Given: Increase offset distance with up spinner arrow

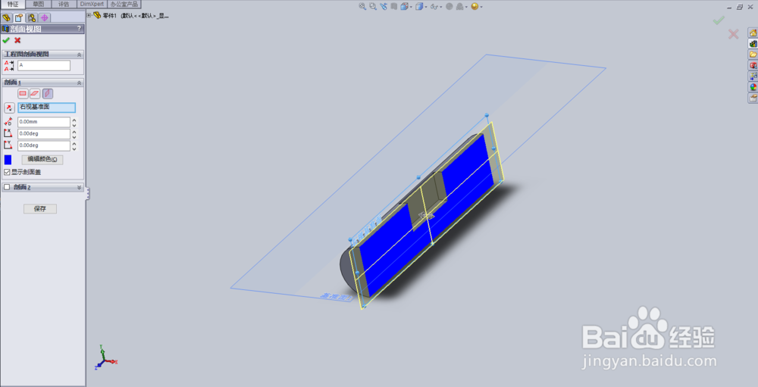Looking at the screenshot, I should click(74, 120).
